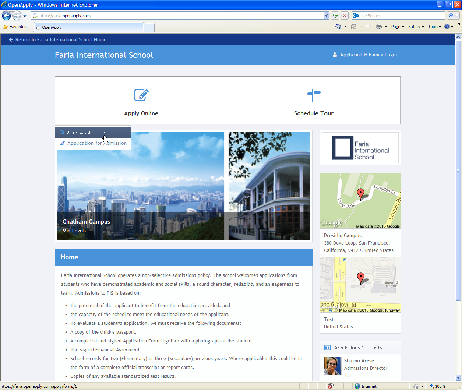Show more toolbar commands chevron
The image size is (462, 390).
459,24
